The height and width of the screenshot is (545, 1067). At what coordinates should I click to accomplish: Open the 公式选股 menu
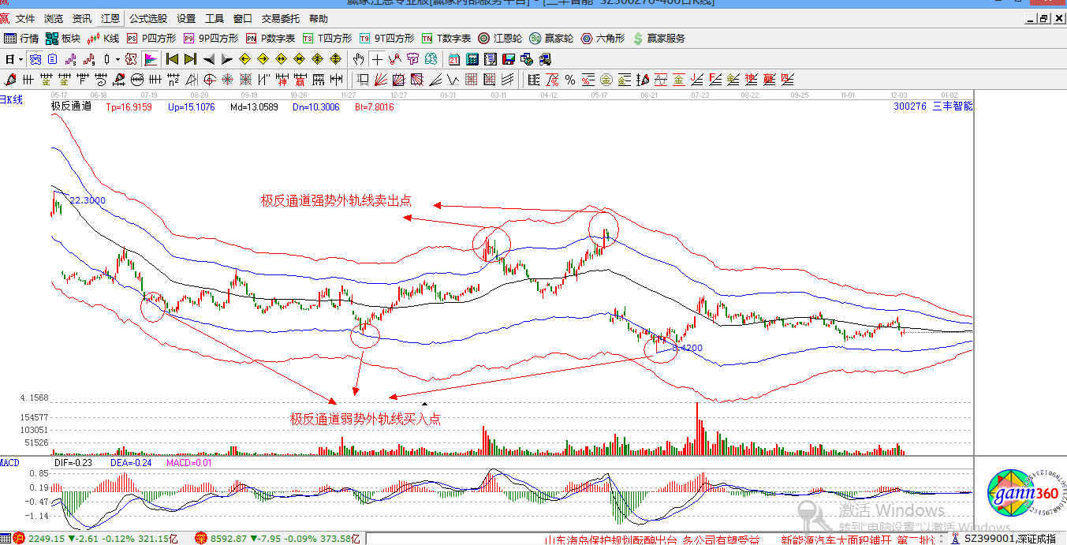[148, 18]
